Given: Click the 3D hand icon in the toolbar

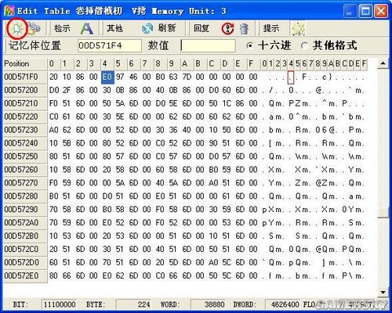Looking at the screenshot, I should pyautogui.click(x=34, y=28).
